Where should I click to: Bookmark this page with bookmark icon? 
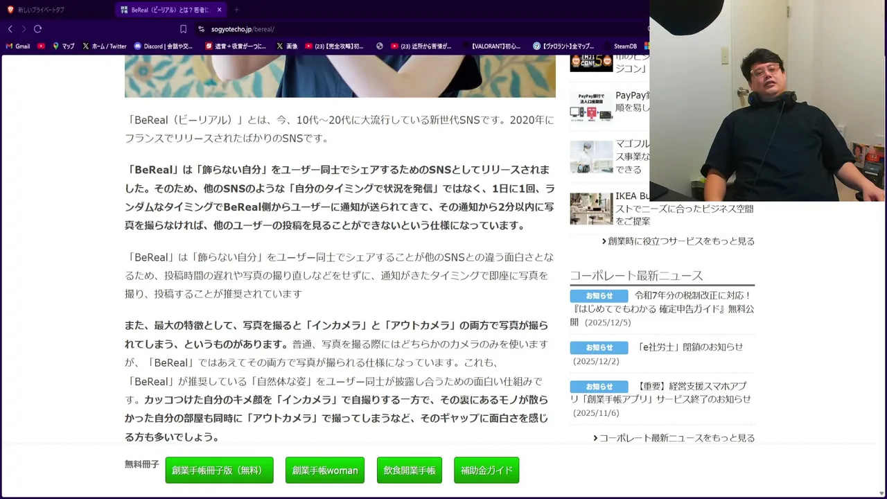tap(183, 29)
